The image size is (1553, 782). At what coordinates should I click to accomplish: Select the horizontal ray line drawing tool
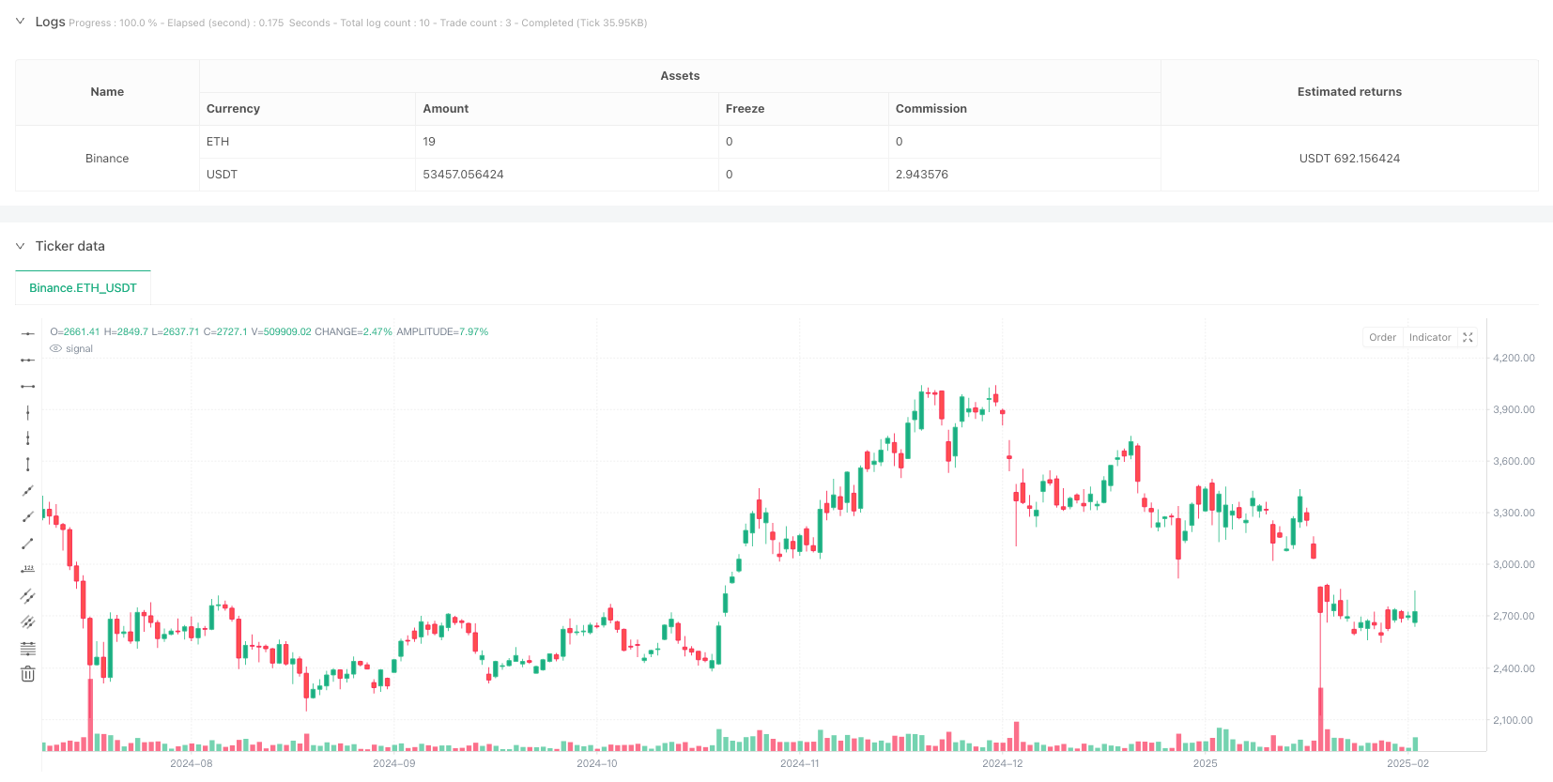(28, 360)
